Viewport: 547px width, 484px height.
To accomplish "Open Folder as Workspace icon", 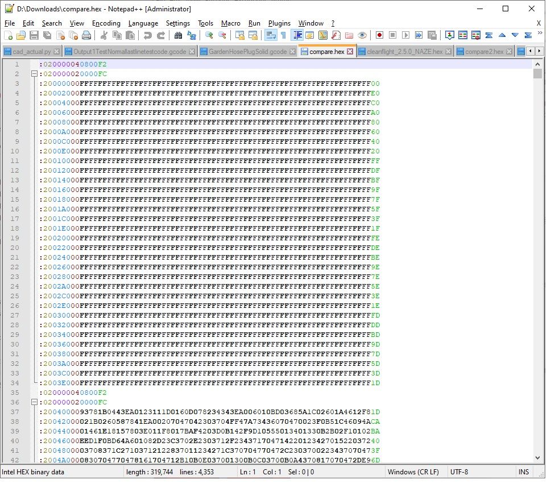I will tap(349, 35).
